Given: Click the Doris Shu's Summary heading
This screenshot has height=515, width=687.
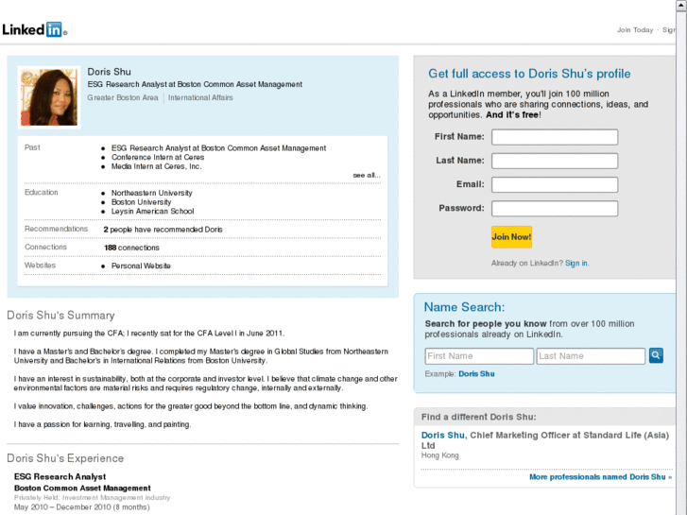Looking at the screenshot, I should [x=60, y=315].
